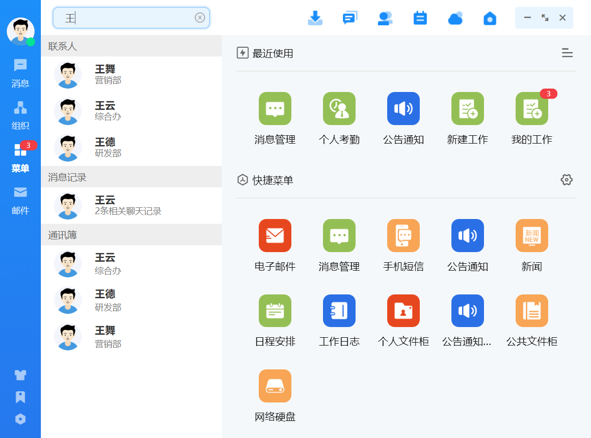Open 工作日志 shortcut icon
Image resolution: width=591 pixels, height=438 pixels.
pos(339,311)
